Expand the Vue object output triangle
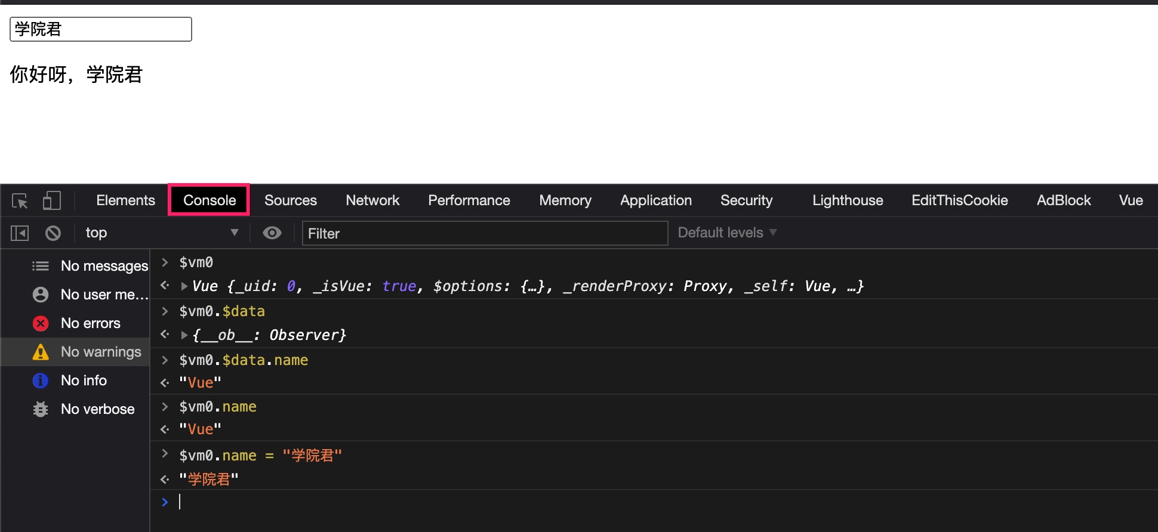1158x532 pixels. point(184,286)
